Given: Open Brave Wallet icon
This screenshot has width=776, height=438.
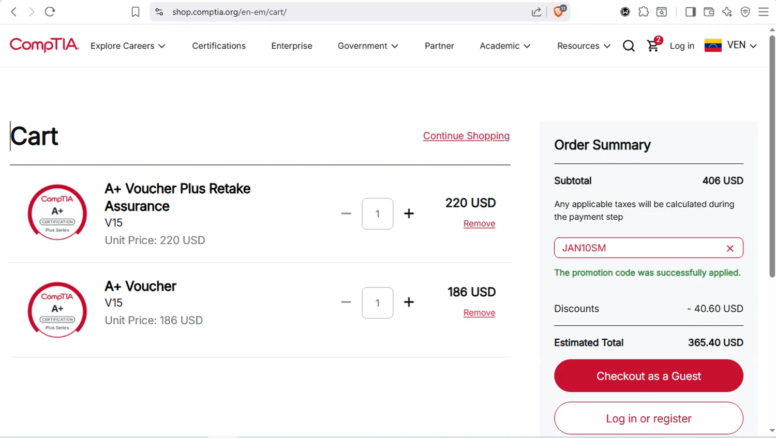Looking at the screenshot, I should coord(709,12).
